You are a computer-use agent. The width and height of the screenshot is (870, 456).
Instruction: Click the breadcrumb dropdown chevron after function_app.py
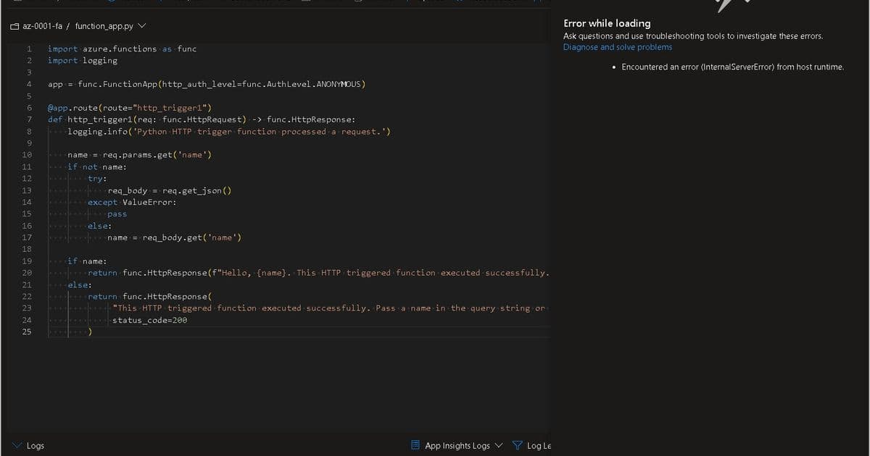click(141, 24)
